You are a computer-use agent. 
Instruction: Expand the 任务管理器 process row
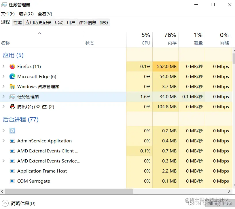coord(3,96)
